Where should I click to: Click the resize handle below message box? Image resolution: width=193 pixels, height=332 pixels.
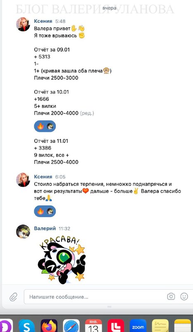click(109, 307)
